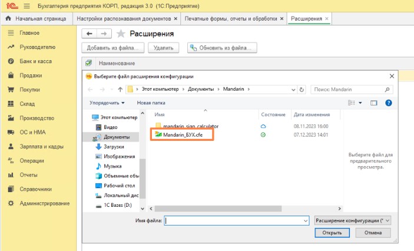Click the Наименование column header
414x251 pixels.
(117, 64)
